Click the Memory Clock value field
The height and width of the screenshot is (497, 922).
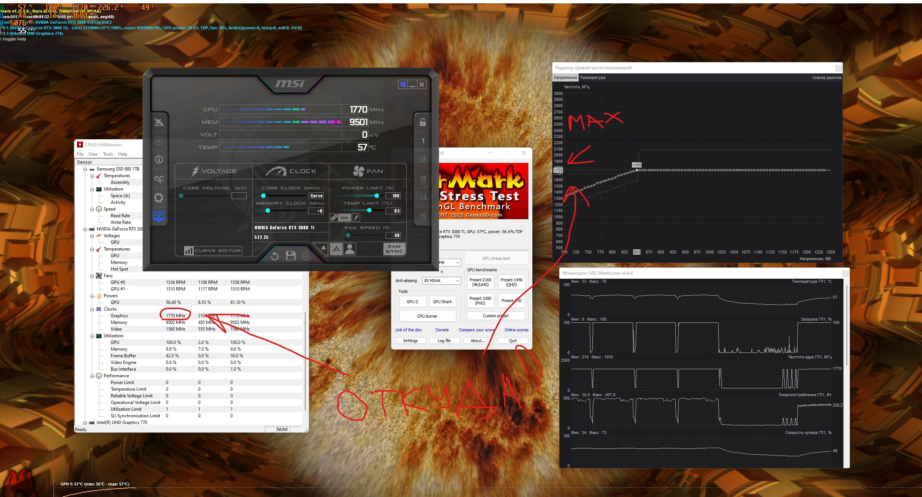(x=316, y=211)
